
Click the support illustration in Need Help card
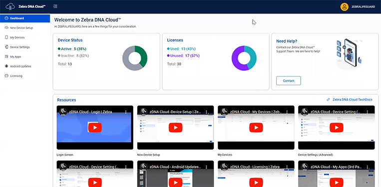[349, 54]
